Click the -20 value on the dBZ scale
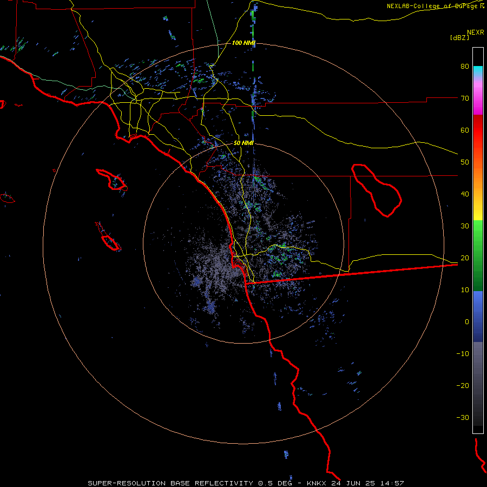Screen dimensions: 487x487 pyautogui.click(x=463, y=385)
